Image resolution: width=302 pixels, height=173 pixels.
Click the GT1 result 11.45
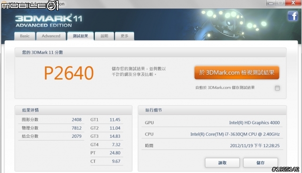(x=115, y=120)
